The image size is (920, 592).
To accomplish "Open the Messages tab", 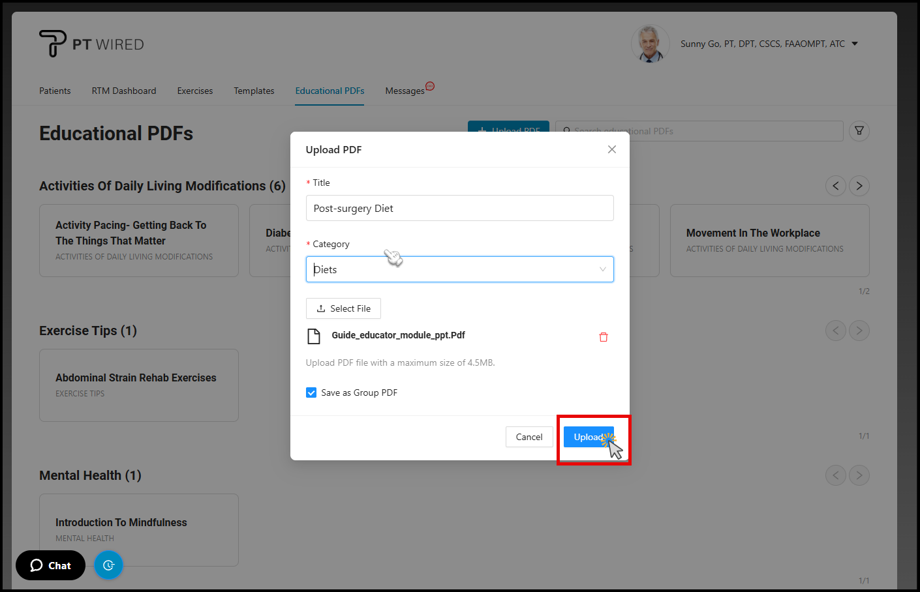I will coord(405,91).
